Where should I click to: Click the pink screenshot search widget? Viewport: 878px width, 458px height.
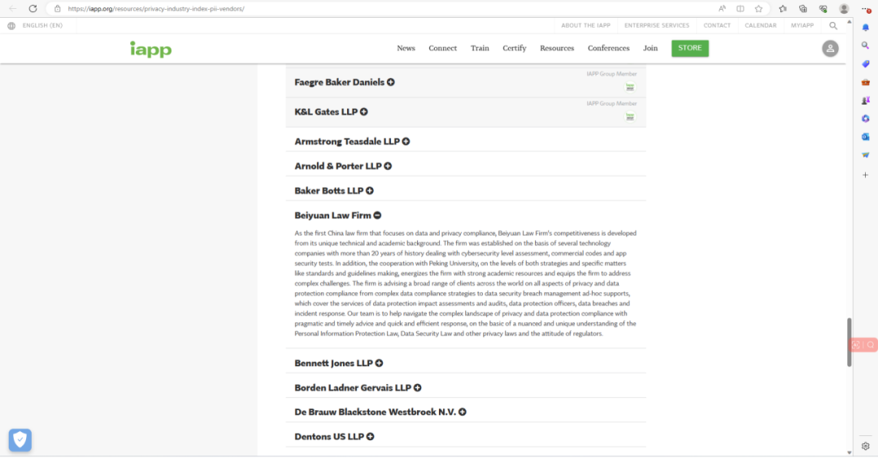pos(863,344)
